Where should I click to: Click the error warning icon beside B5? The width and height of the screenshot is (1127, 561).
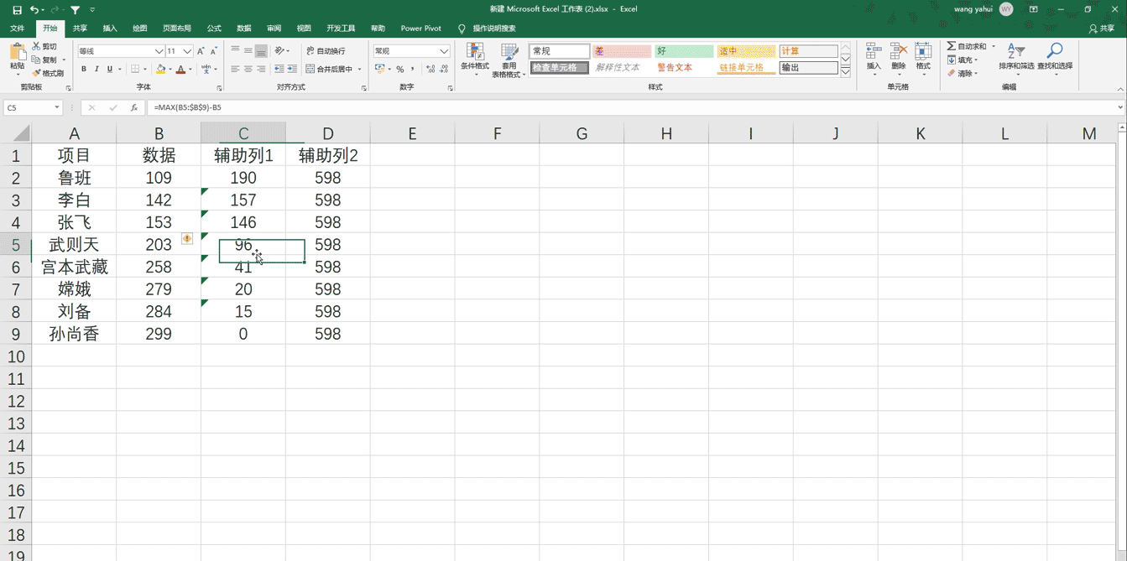[x=187, y=239]
